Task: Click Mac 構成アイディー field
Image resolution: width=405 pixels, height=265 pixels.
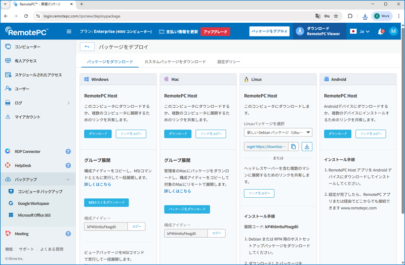Action: click(x=186, y=233)
